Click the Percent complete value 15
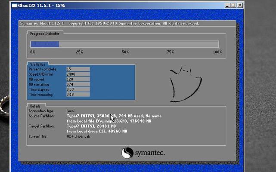Viewport: 276px width, 172px height. [78, 69]
